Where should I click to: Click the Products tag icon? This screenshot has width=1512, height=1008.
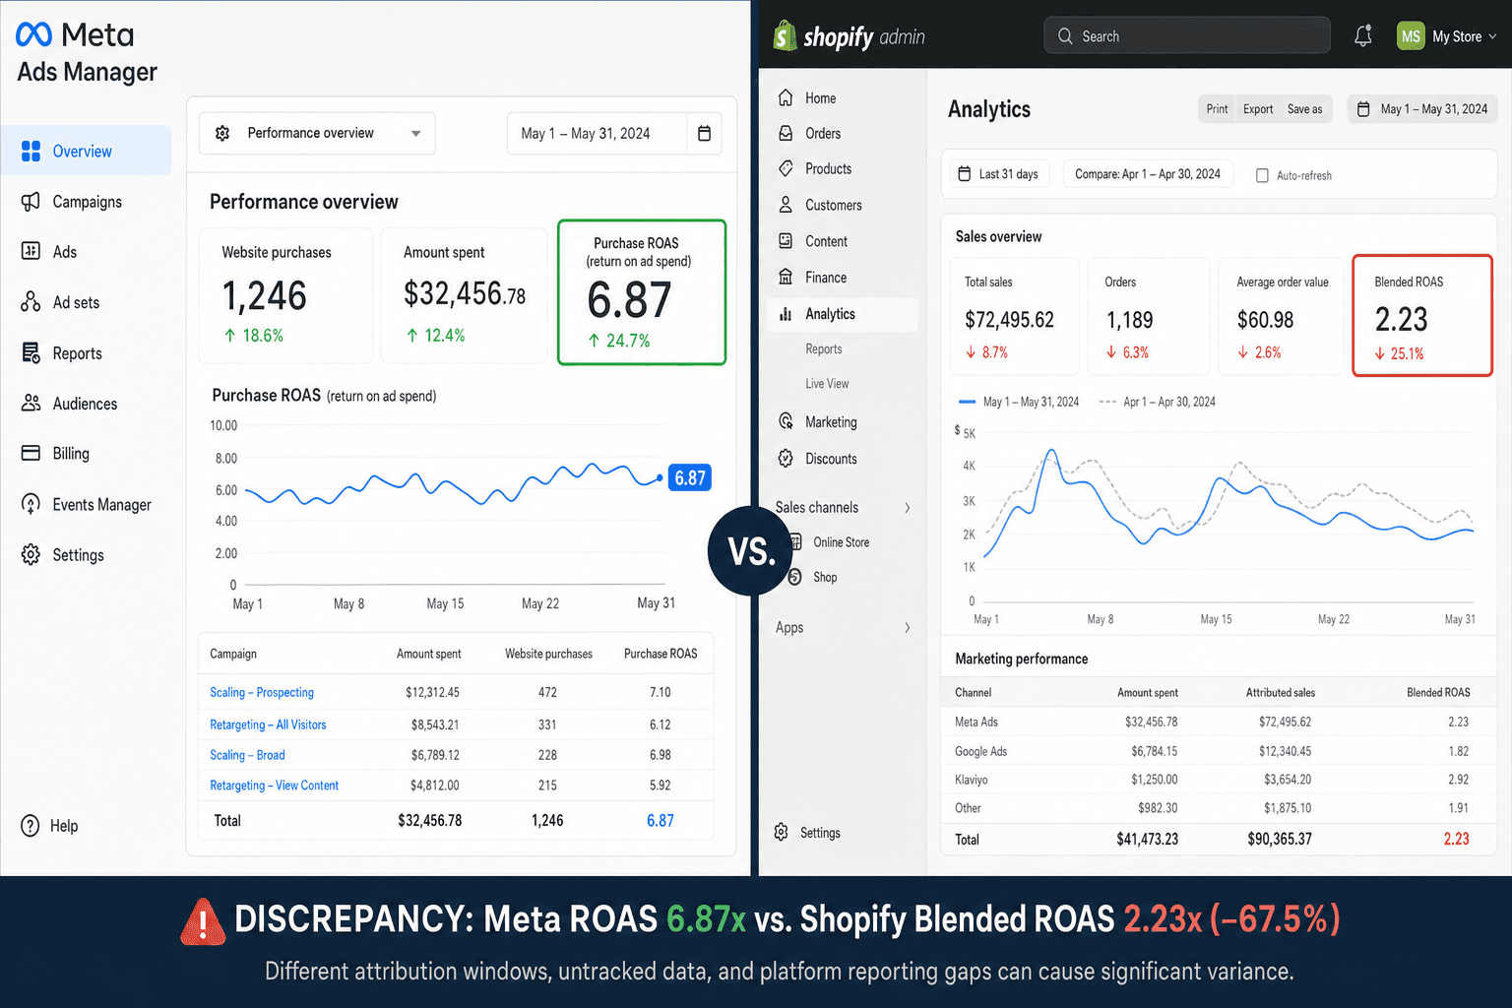[786, 168]
